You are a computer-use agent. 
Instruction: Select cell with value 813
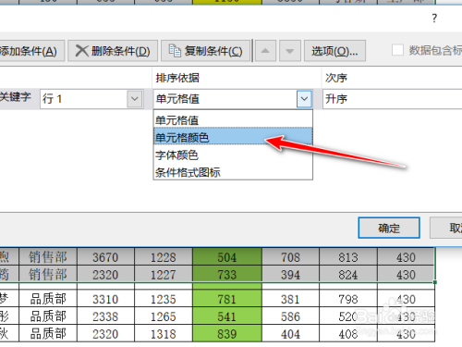pos(348,256)
